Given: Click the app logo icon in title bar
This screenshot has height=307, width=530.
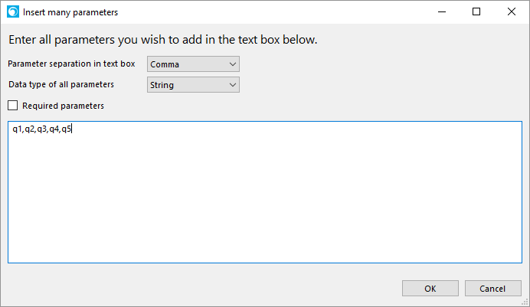Looking at the screenshot, I should (13, 11).
